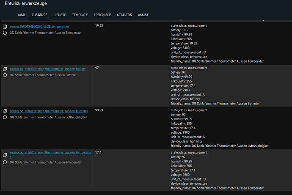
Task: Open info for bottom Aussen Temperatur entity
Action: (5, 162)
